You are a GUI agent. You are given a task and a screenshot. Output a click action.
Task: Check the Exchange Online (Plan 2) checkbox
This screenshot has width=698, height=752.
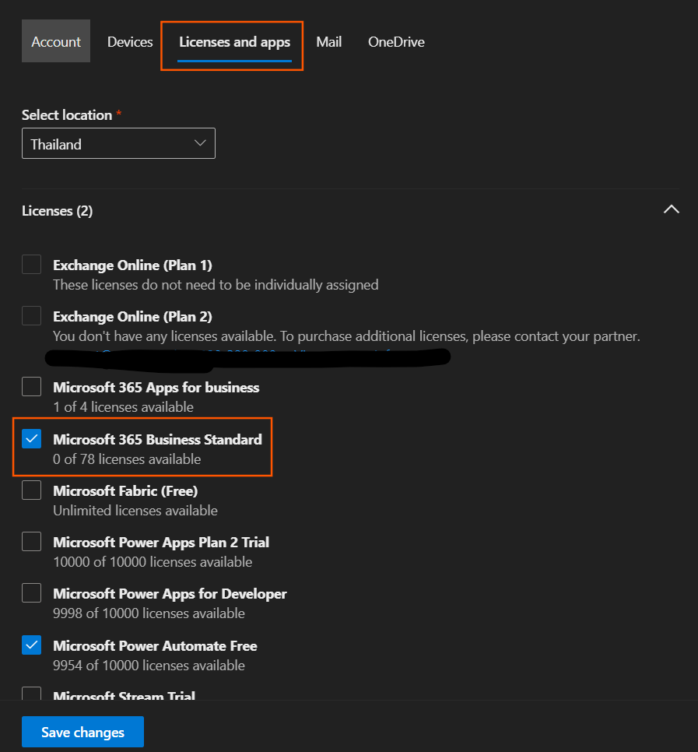tap(32, 315)
